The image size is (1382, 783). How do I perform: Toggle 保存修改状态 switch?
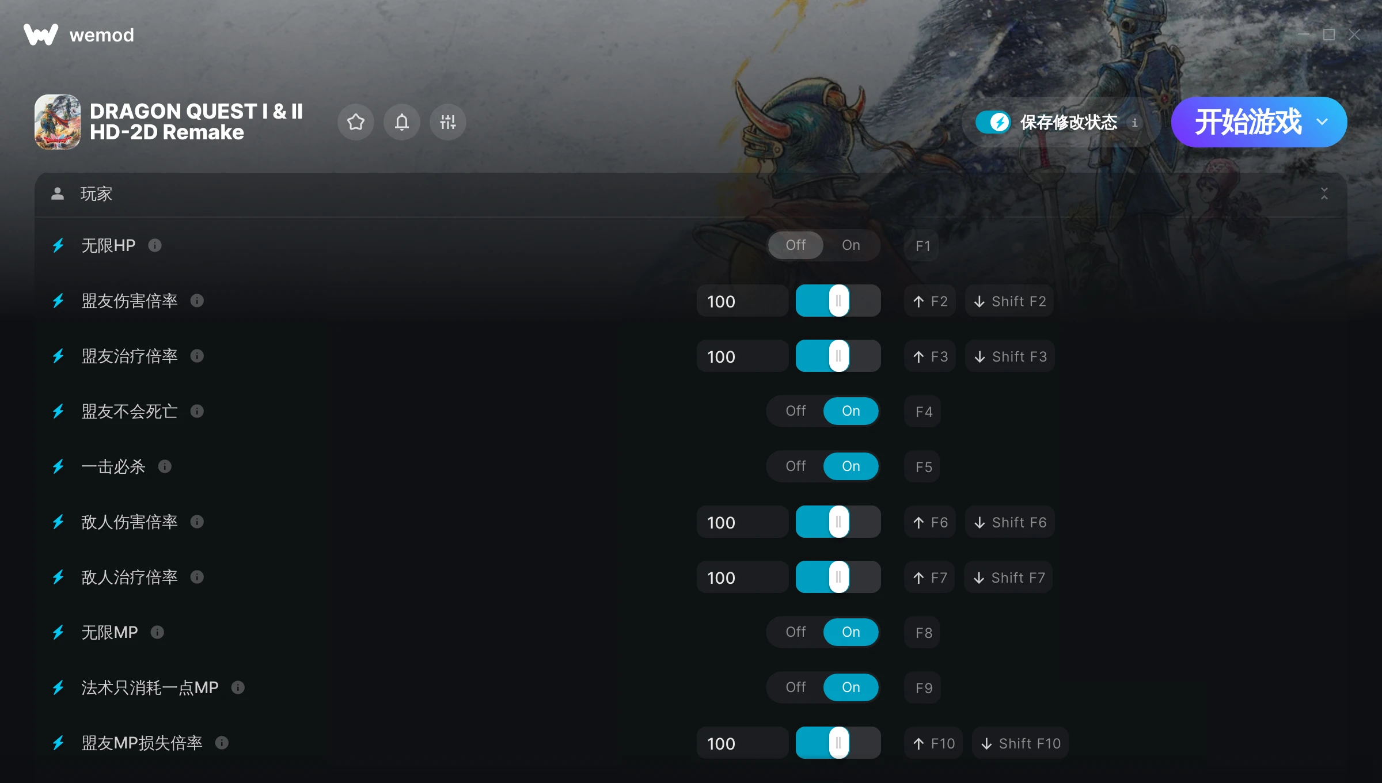pyautogui.click(x=993, y=122)
